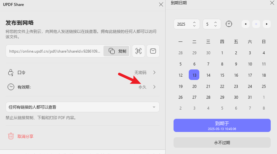Click the trash icon for 取消分享
Screen dimensions: 277x154
coord(11,136)
